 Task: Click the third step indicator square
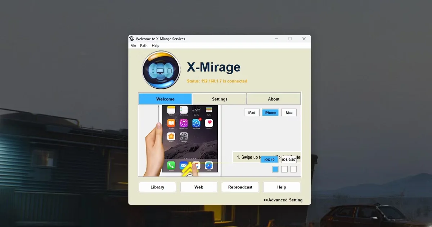pyautogui.click(x=293, y=169)
